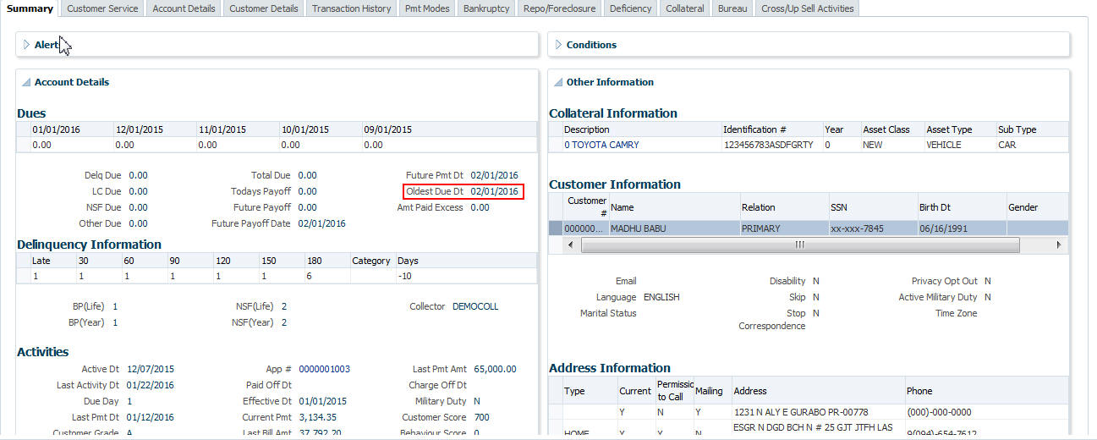Viewport: 1097px width, 440px height.
Task: Click the customer table horizontal scrollbar thumb
Action: [799, 244]
